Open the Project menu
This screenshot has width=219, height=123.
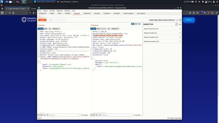click(45, 11)
